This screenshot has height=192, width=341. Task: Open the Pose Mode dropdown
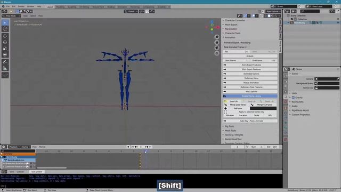11,16
